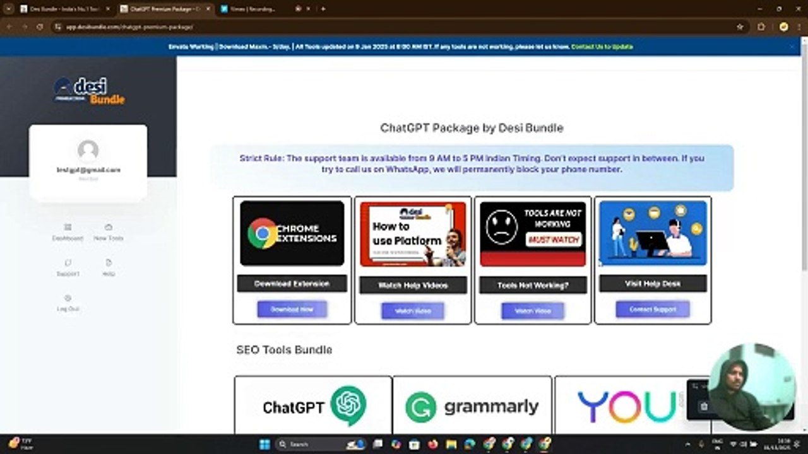
Task: Bookmark this page with the star icon
Action: click(x=740, y=27)
